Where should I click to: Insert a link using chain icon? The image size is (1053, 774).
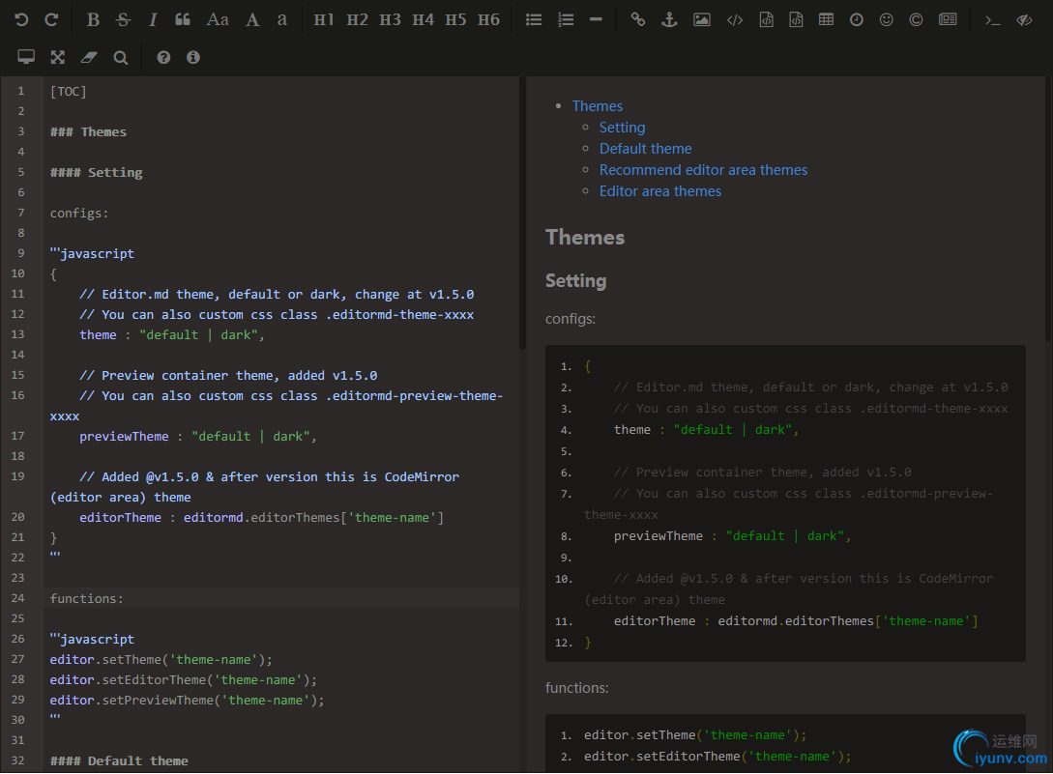pos(637,19)
